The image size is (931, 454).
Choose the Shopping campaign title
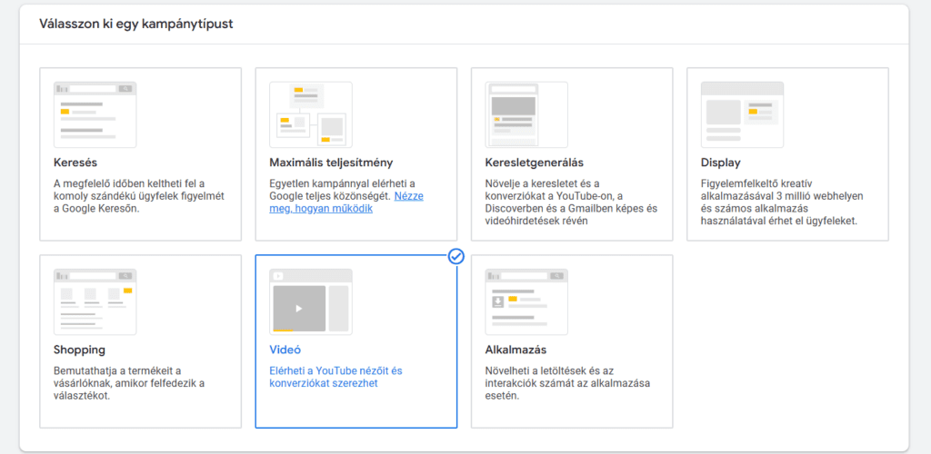79,350
